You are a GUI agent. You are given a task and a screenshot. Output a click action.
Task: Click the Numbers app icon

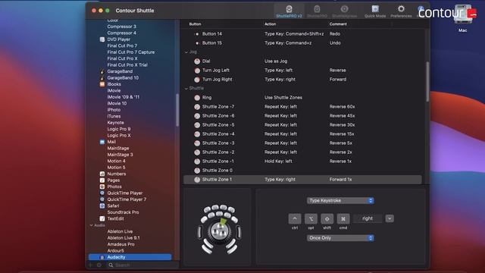[102, 174]
